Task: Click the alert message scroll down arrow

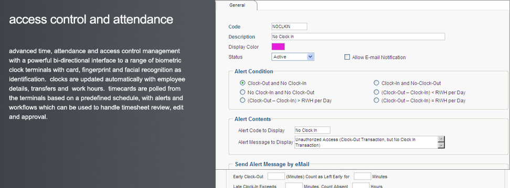Action: 441,146
